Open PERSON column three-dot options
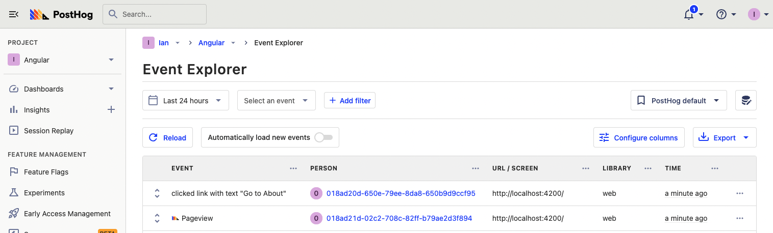The image size is (773, 233). 476,168
